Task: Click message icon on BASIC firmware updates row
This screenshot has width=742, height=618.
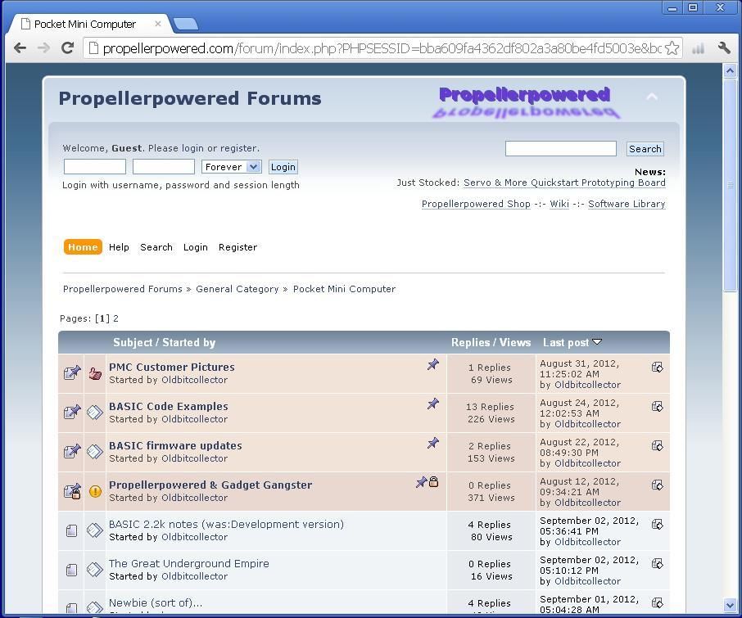Action: [x=95, y=452]
